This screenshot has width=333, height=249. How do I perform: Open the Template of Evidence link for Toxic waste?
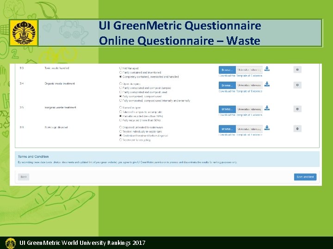(240, 76)
